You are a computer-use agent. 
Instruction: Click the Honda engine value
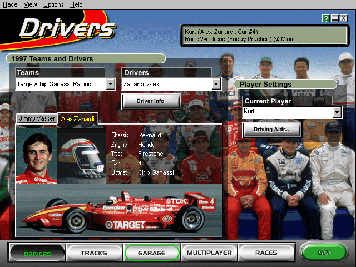point(147,145)
